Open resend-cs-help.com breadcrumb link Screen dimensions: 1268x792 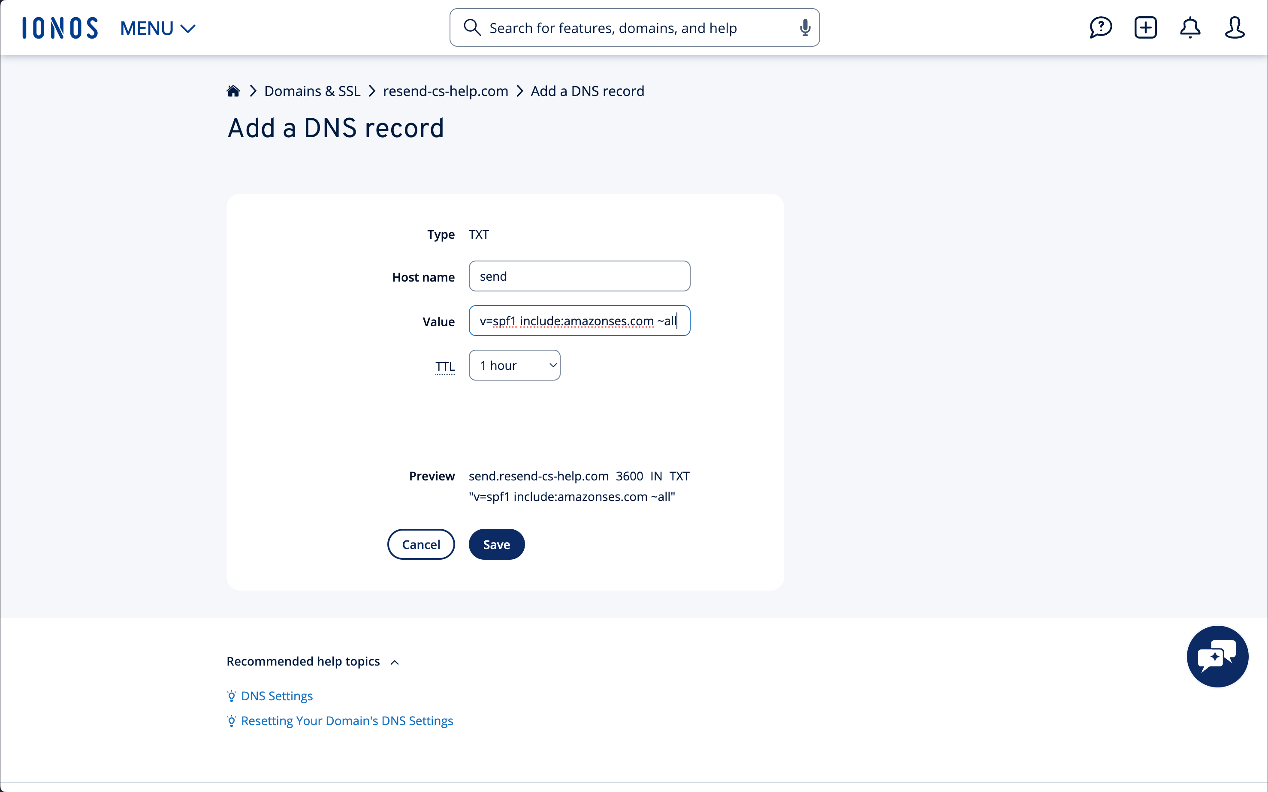446,91
